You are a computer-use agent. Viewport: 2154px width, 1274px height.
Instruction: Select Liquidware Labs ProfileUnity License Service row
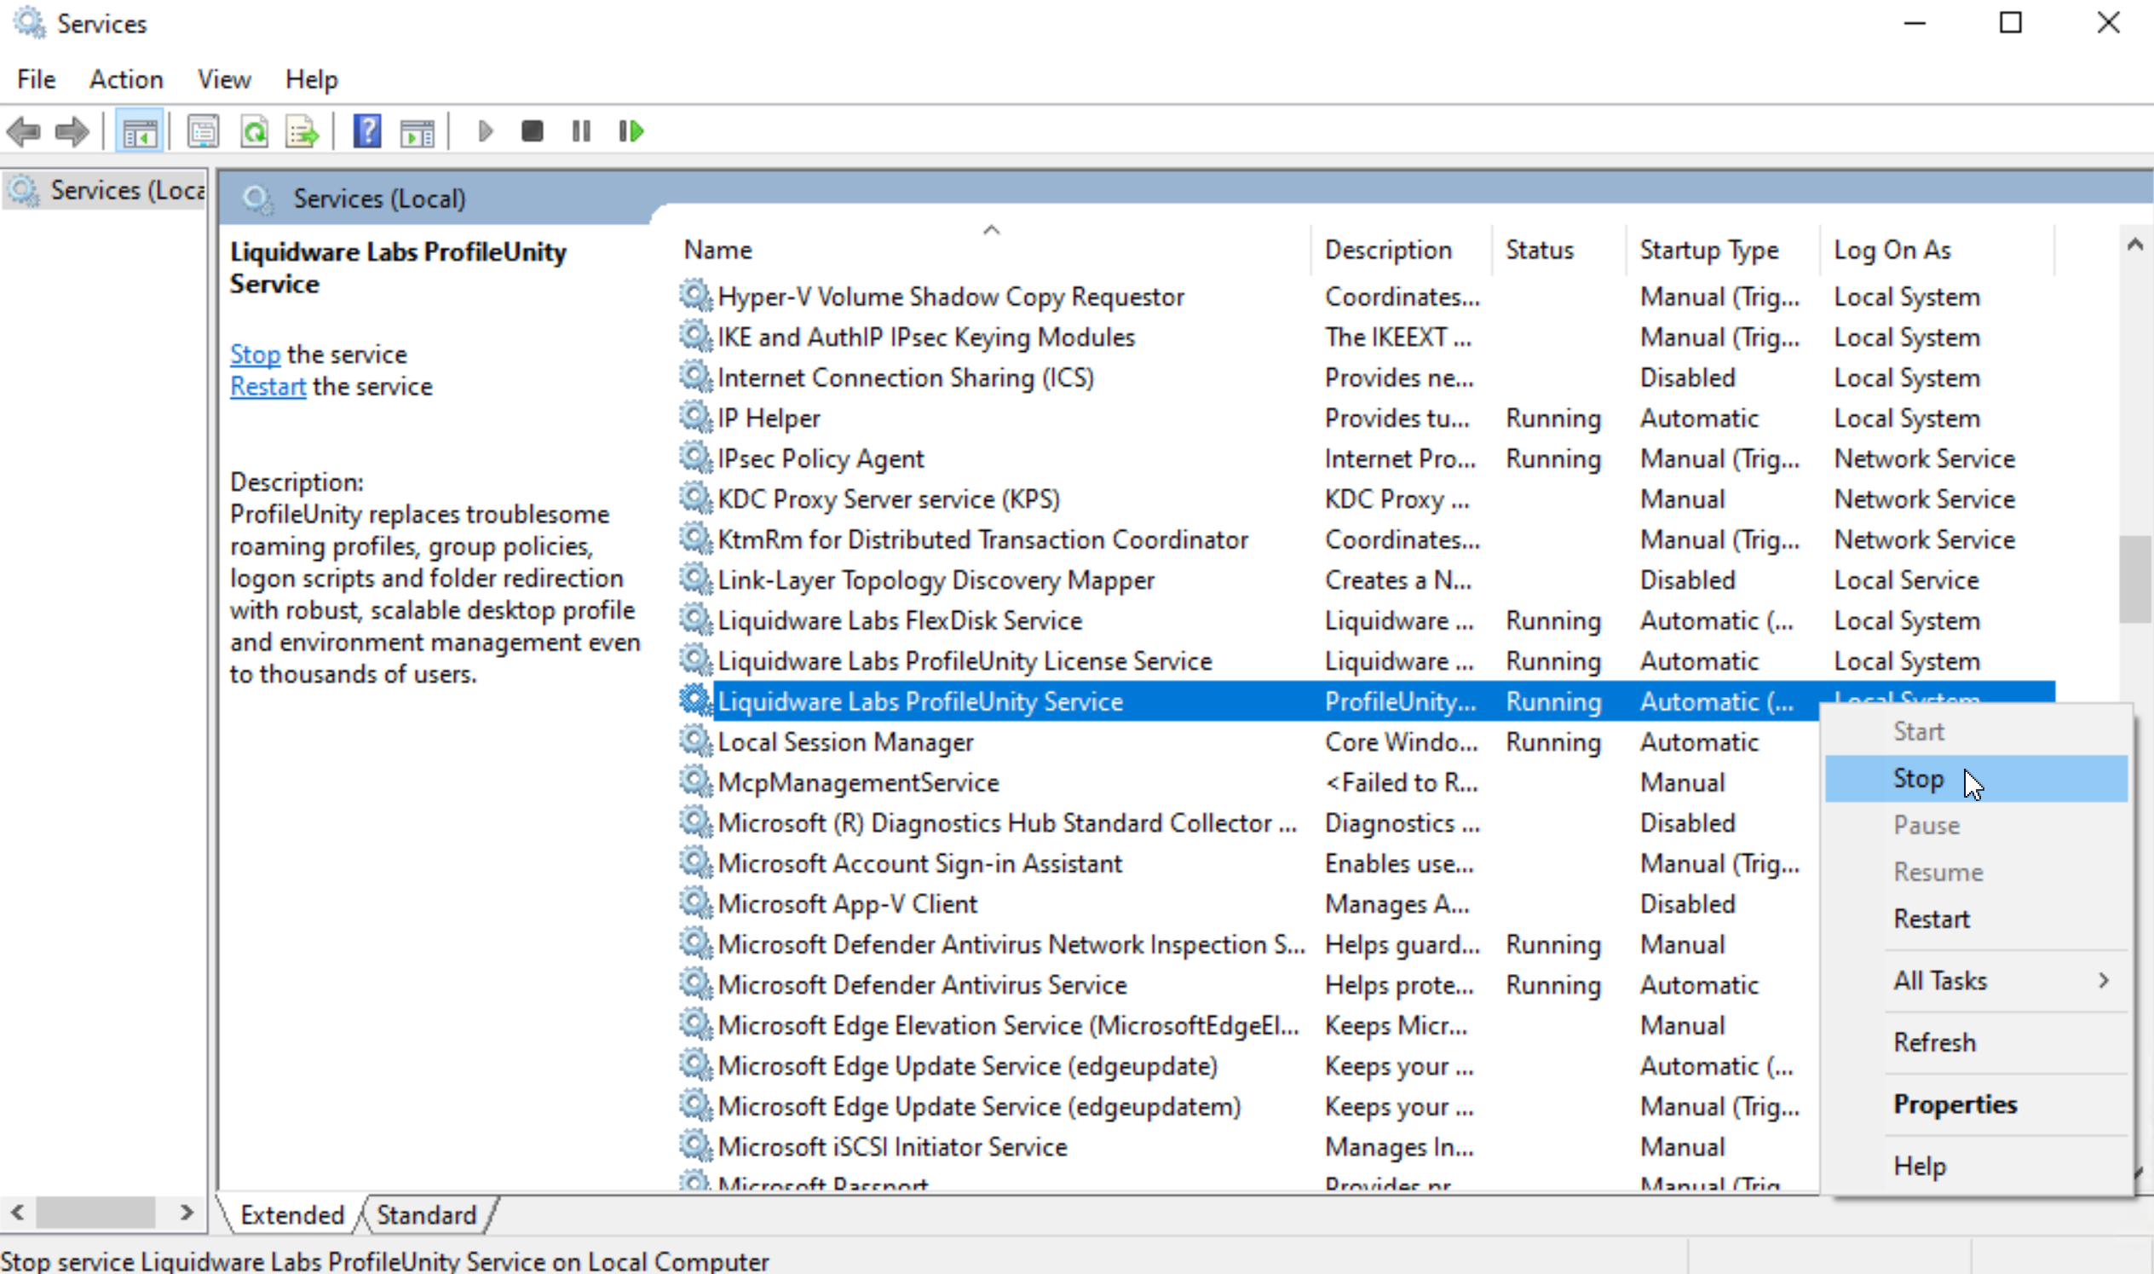[1365, 661]
